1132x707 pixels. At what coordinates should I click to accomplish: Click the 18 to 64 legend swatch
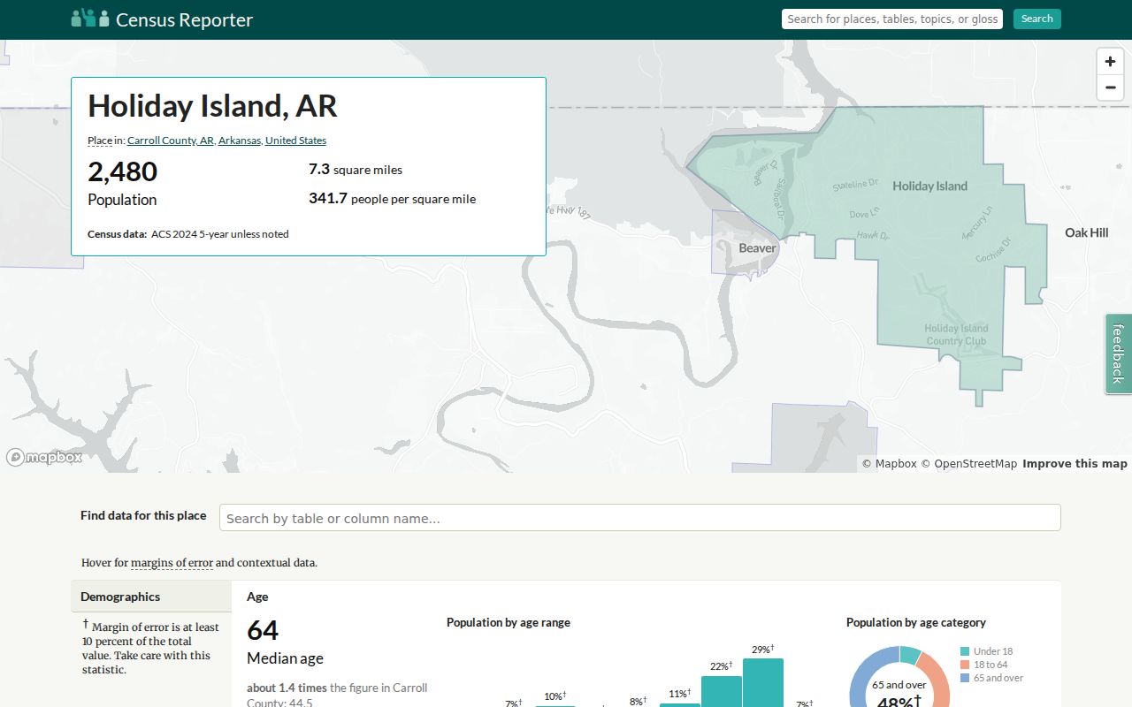(x=965, y=665)
